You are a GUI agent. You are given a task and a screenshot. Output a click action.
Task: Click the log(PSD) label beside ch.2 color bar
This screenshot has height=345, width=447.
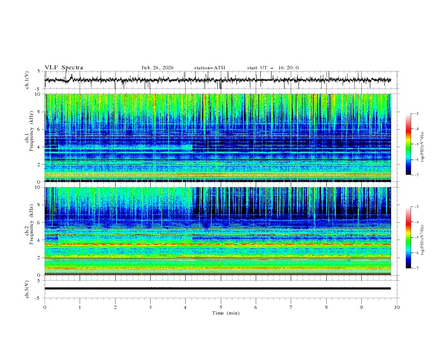(x=423, y=240)
